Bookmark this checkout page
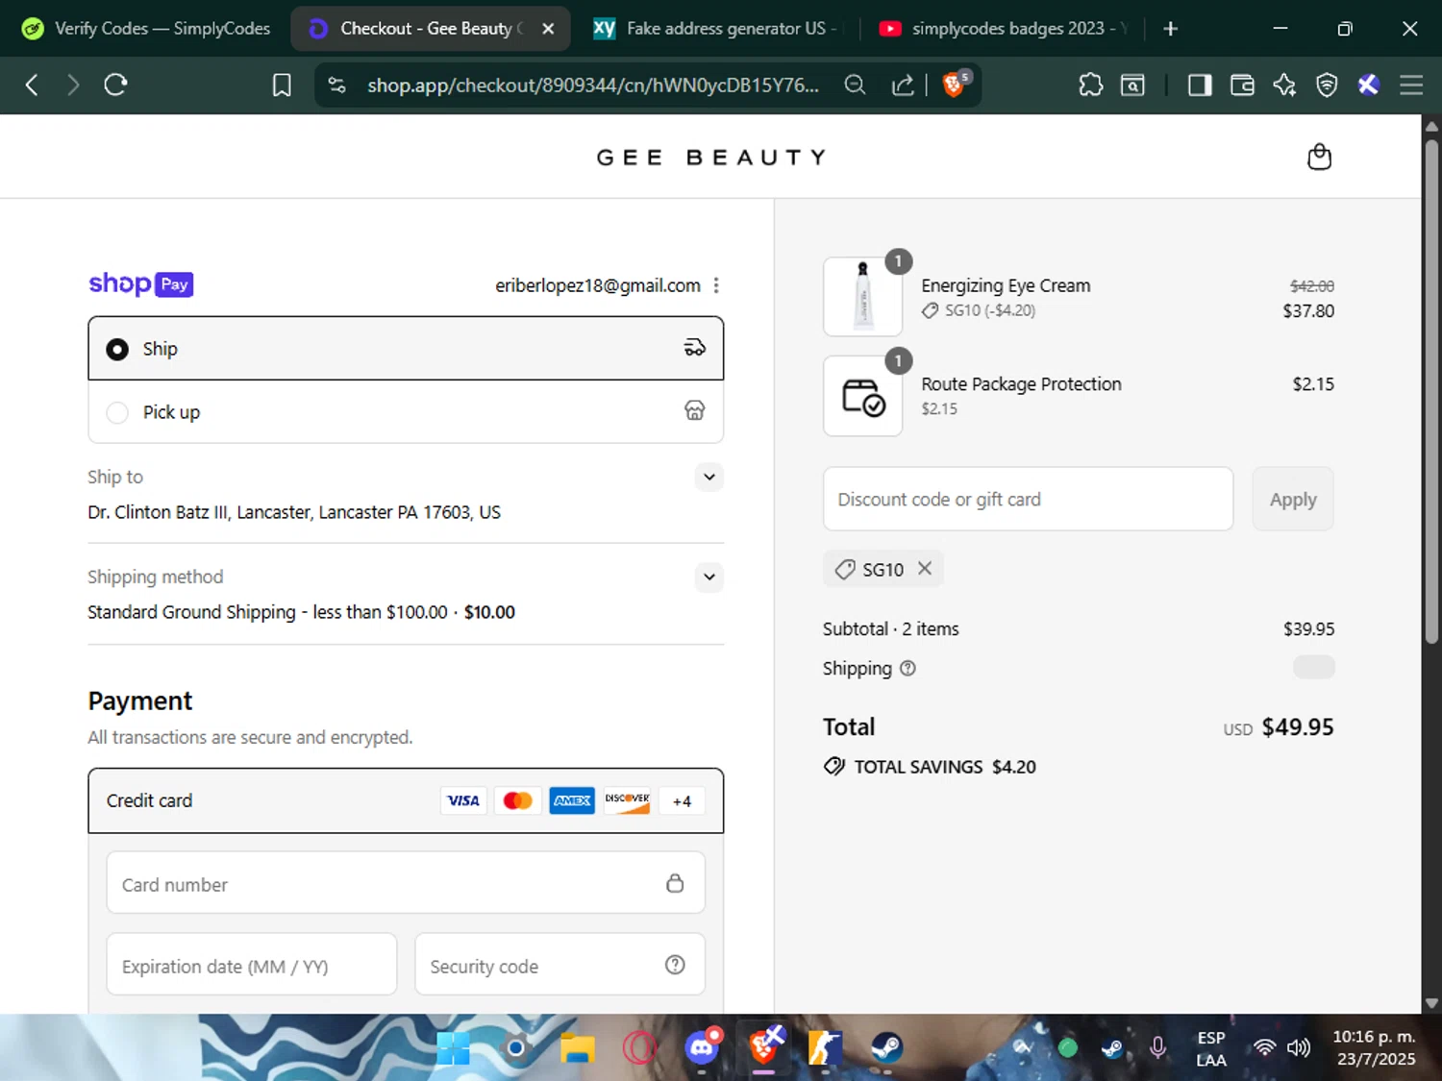This screenshot has height=1081, width=1442. [282, 86]
